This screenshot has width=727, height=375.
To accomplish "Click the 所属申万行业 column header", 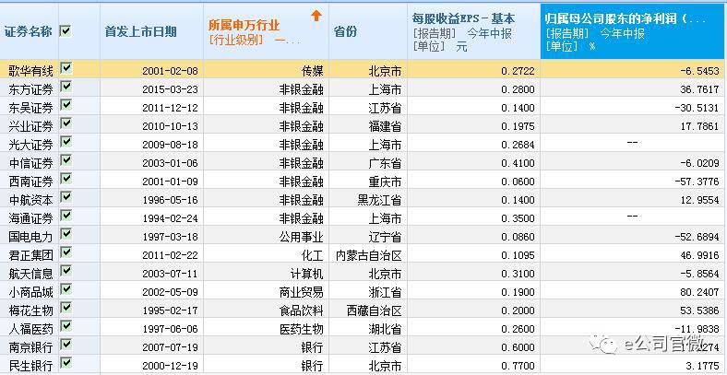I will point(266,31).
